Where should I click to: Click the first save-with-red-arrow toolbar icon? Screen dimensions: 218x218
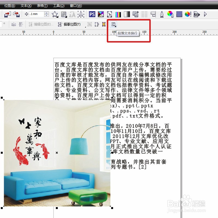pyautogui.click(x=8, y=14)
